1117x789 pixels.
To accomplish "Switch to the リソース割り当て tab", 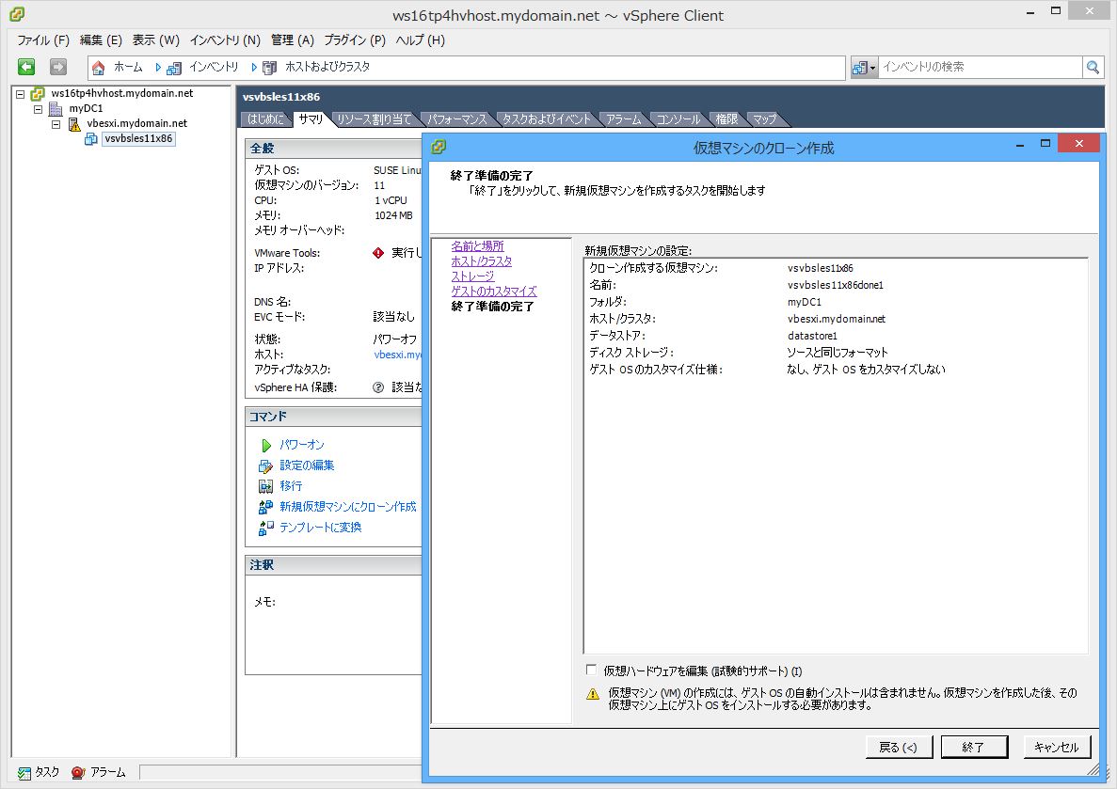I will point(375,118).
